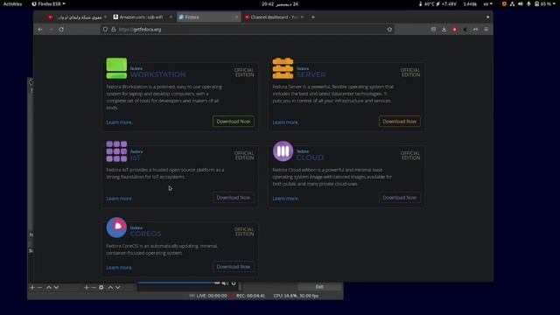Open tracking protection shield icon

[105, 29]
